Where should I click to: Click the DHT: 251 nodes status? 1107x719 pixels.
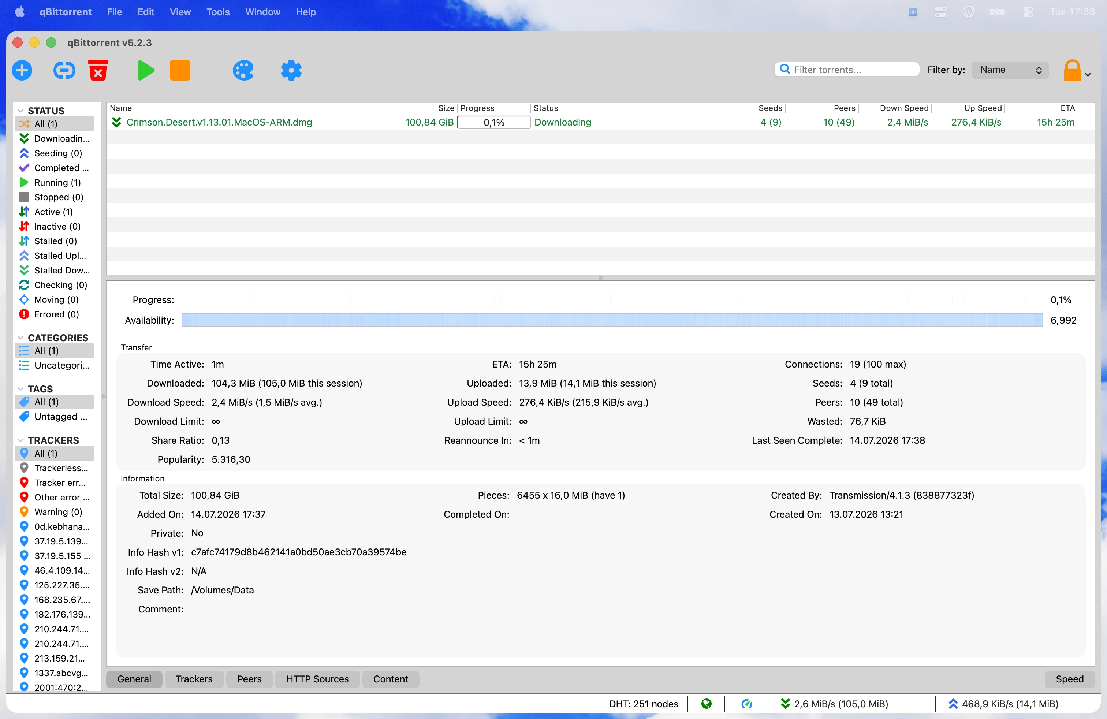click(643, 704)
